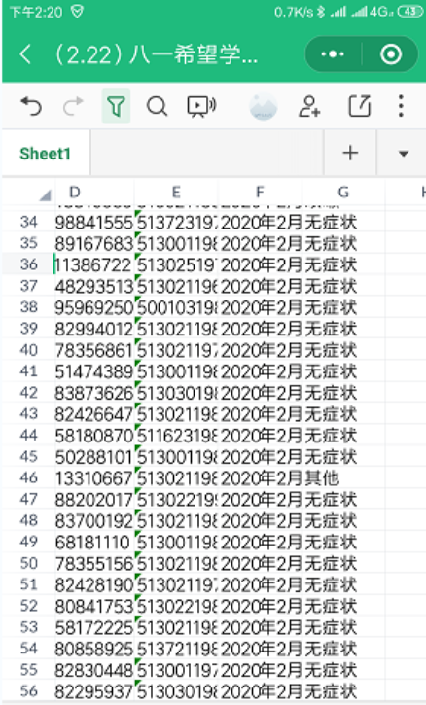Share document via export icon
The height and width of the screenshot is (705, 426).
point(360,107)
